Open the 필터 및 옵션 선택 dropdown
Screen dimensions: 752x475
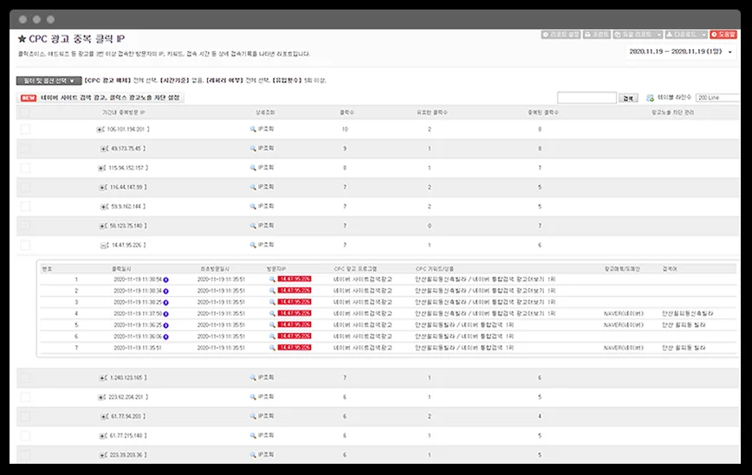pyautogui.click(x=49, y=80)
